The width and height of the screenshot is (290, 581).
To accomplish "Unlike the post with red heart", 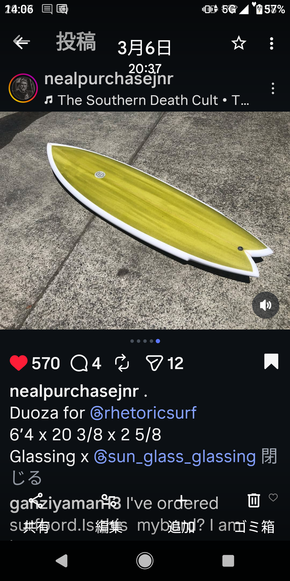I will tap(19, 363).
